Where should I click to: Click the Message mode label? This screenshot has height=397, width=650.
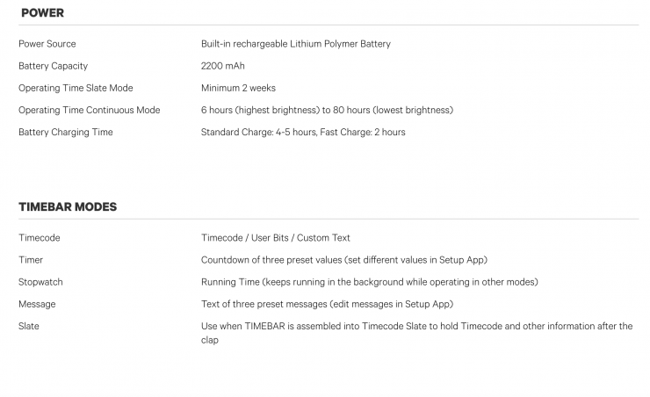pyautogui.click(x=37, y=304)
